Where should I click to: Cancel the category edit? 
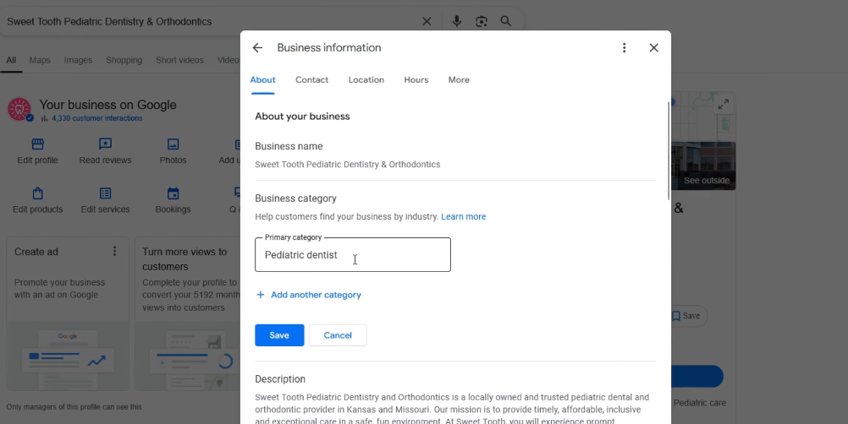click(x=338, y=335)
